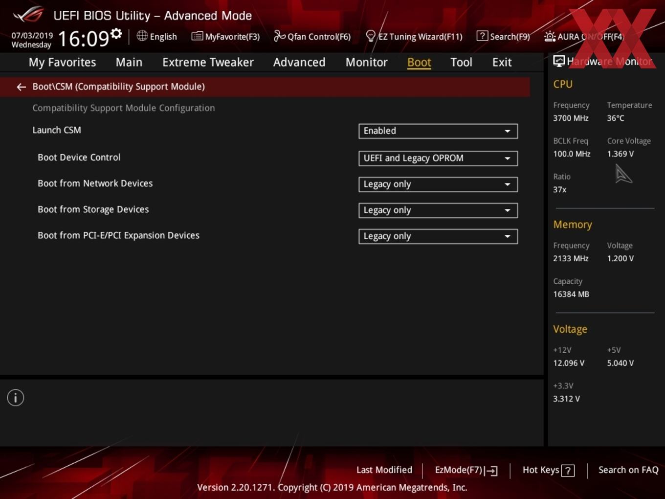The image size is (665, 499).
Task: Click the version copyright text at bottom
Action: 332,487
